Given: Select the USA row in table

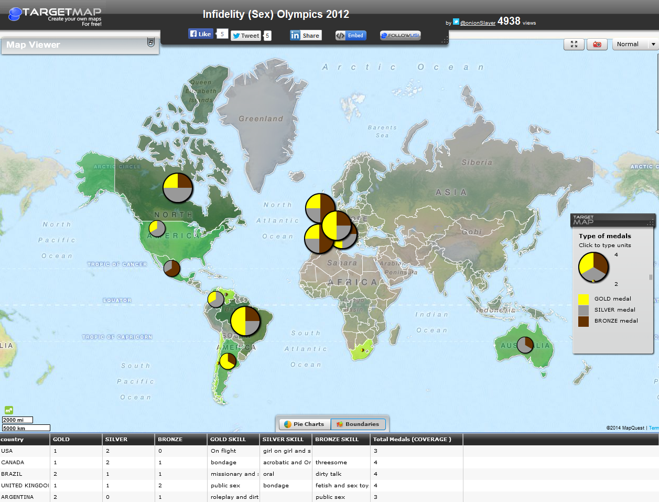Looking at the screenshot, I should click(329, 451).
